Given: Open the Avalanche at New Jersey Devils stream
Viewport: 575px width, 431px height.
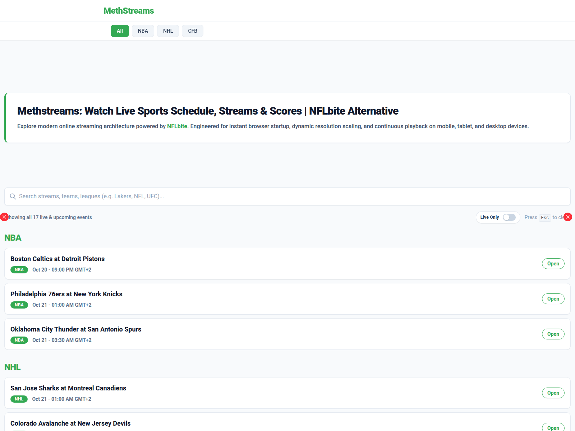Looking at the screenshot, I should pyautogui.click(x=553, y=427).
